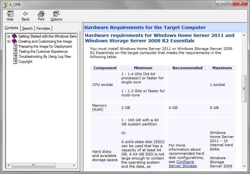Click the 1 - 1.3 GHz multi-core text
250x174 pixels.
(x=143, y=93)
